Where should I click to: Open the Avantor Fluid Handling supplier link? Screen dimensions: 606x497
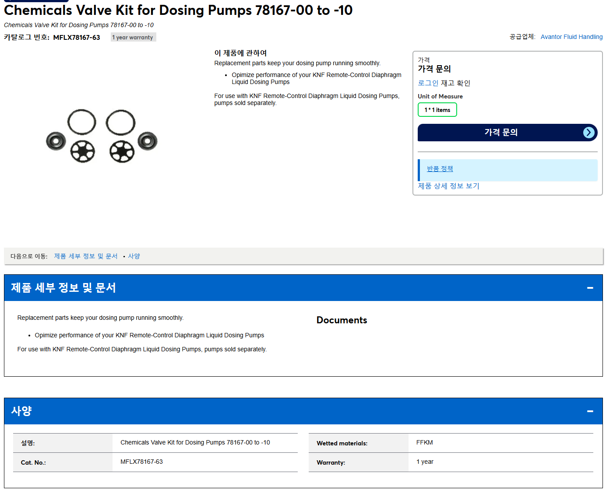point(571,37)
